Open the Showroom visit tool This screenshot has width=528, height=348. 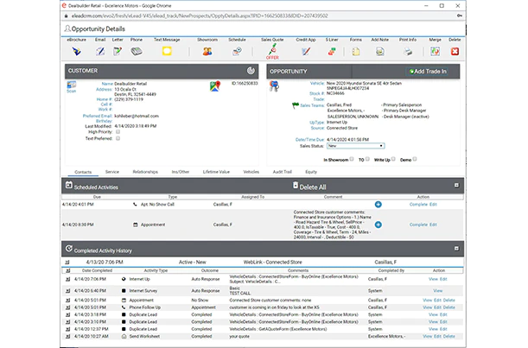pyautogui.click(x=207, y=51)
